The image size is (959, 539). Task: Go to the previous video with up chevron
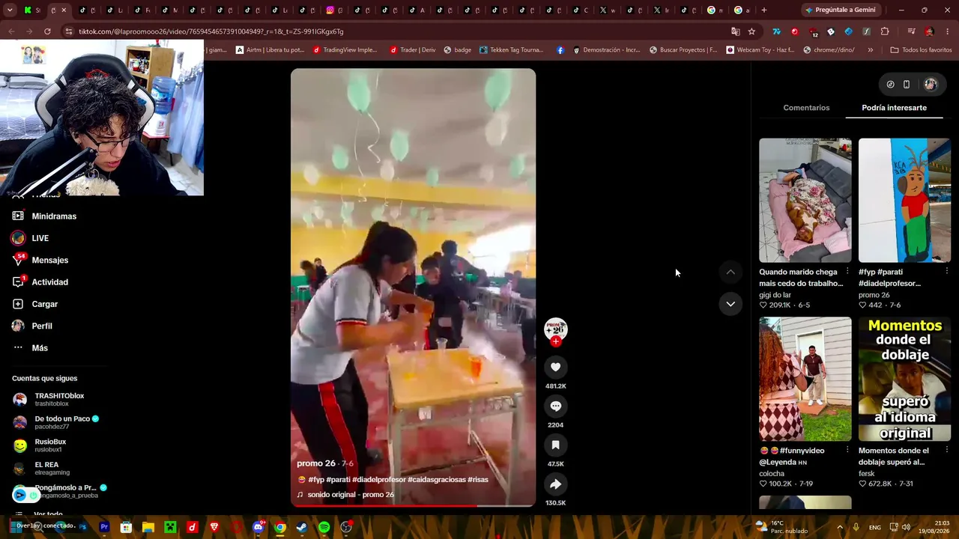click(730, 272)
